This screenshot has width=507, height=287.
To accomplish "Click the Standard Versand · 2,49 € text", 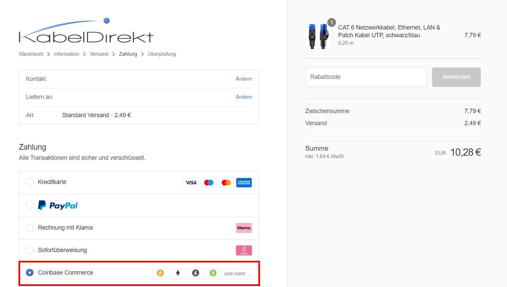I will [x=96, y=115].
